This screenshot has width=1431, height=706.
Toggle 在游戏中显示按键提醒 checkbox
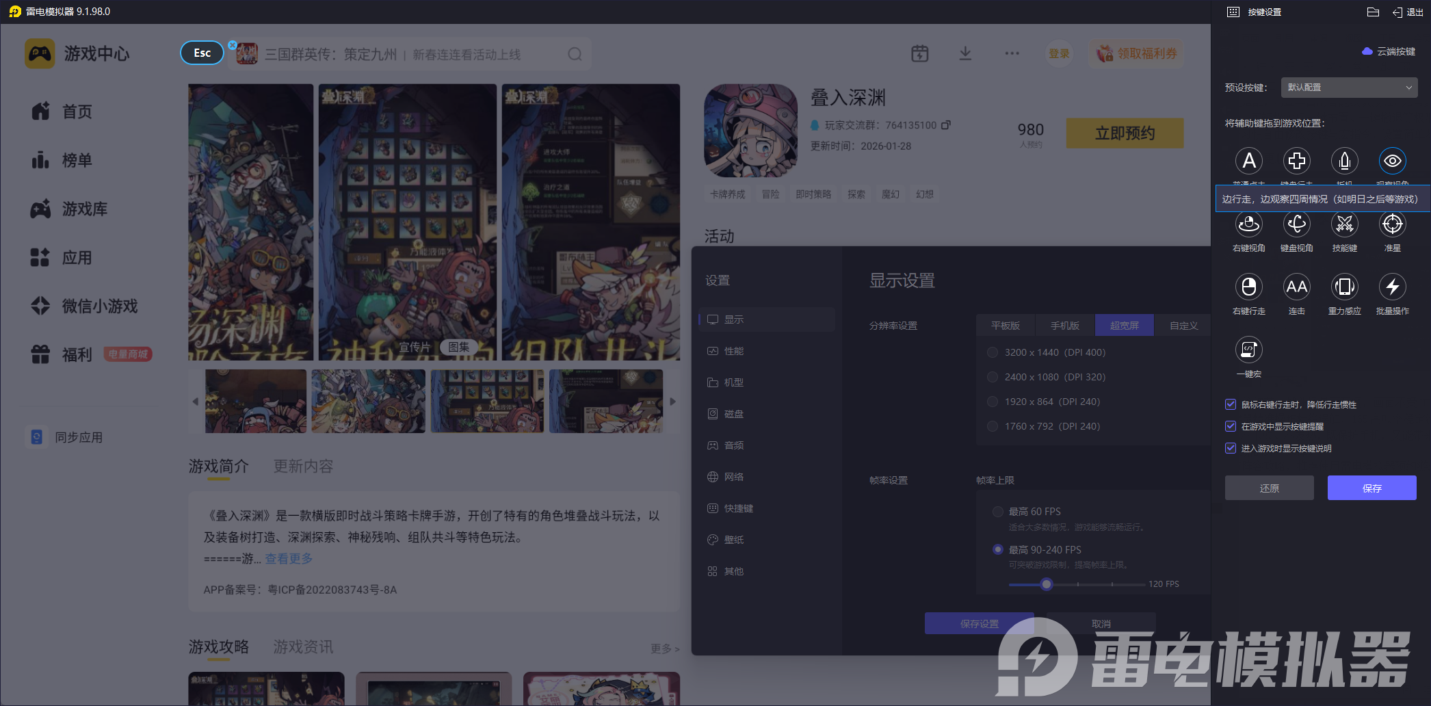coord(1231,426)
